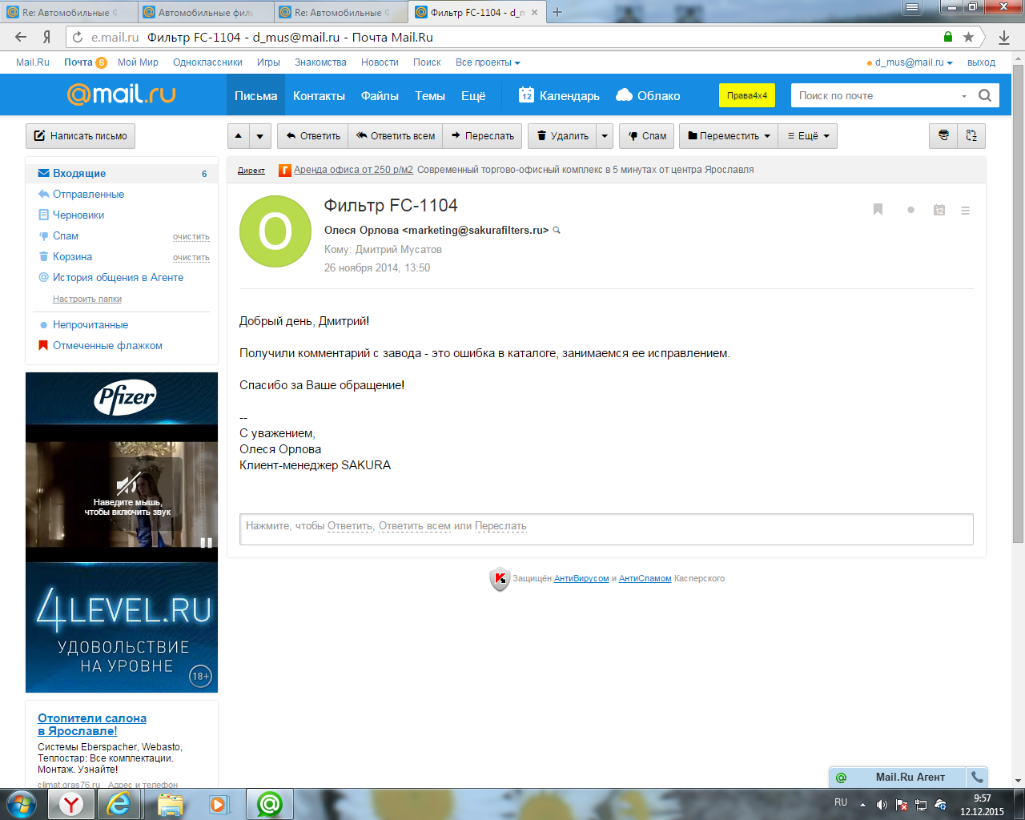Click the browser back arrow
This screenshot has width=1025, height=820.
[x=21, y=37]
